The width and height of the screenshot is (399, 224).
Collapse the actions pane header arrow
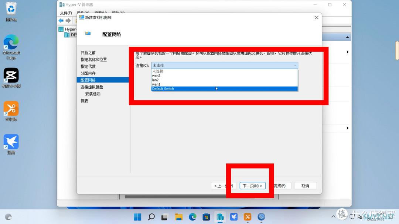coord(347,37)
